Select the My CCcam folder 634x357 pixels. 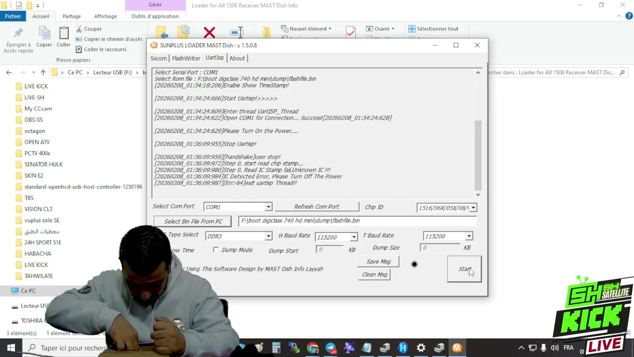(x=38, y=109)
